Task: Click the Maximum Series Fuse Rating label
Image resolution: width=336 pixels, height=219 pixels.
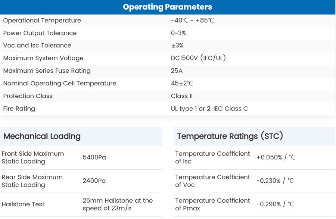Action: (47, 71)
